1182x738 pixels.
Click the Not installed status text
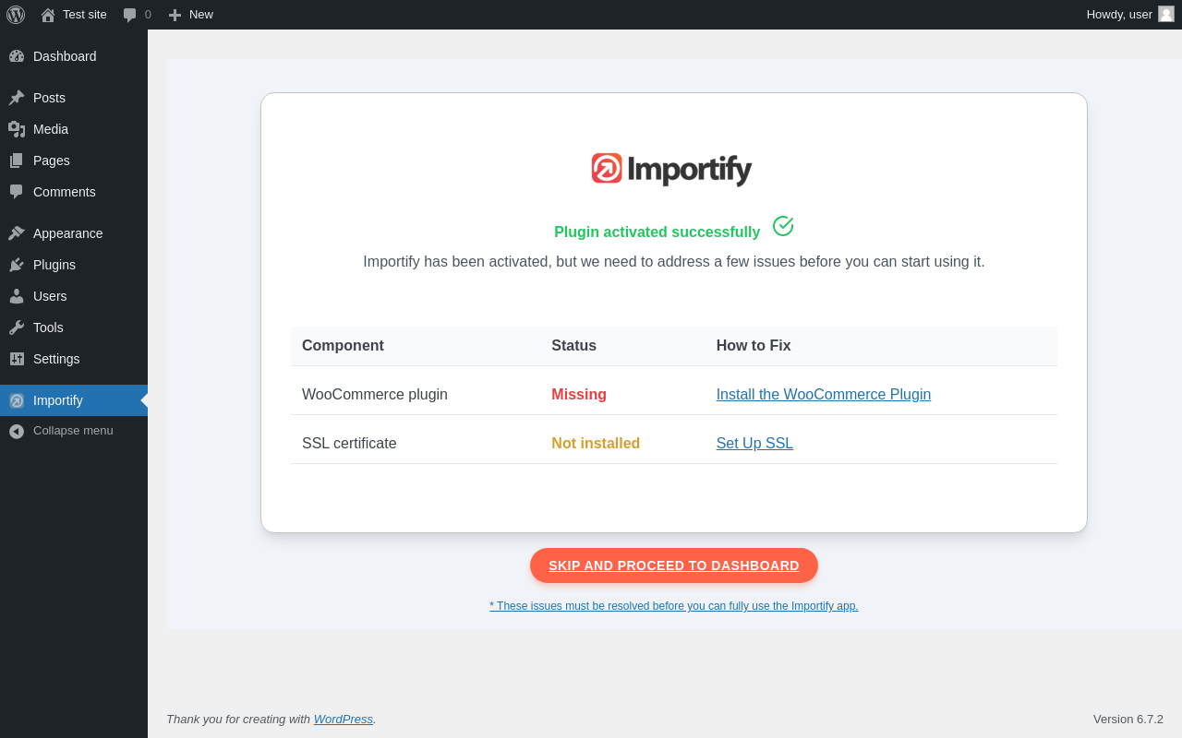596,444
